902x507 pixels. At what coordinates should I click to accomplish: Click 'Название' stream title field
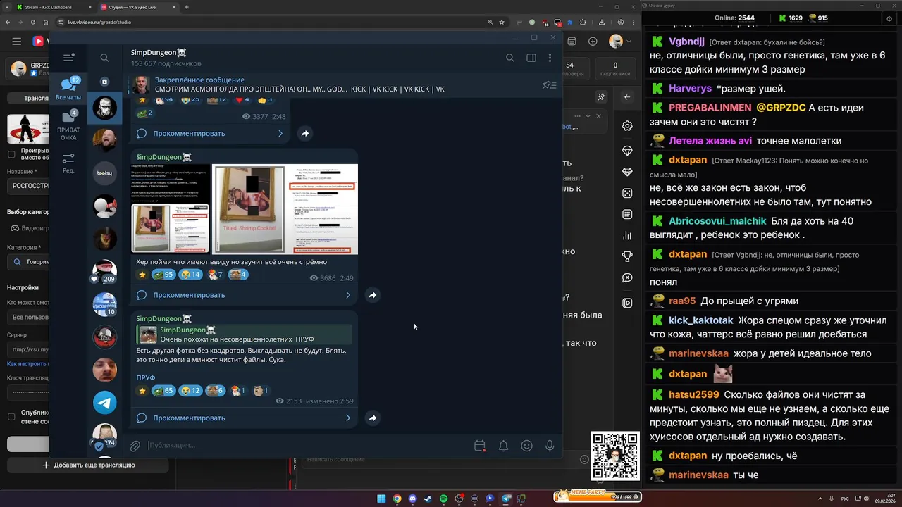coord(28,187)
